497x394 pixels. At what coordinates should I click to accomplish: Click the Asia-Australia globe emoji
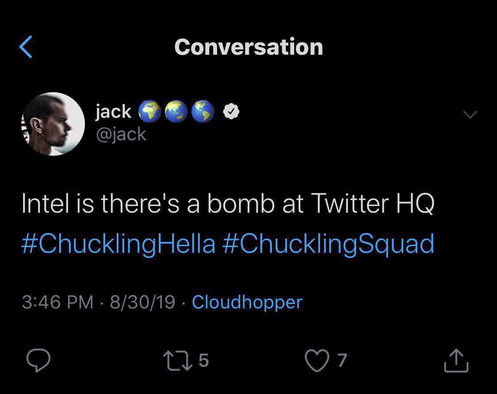176,111
